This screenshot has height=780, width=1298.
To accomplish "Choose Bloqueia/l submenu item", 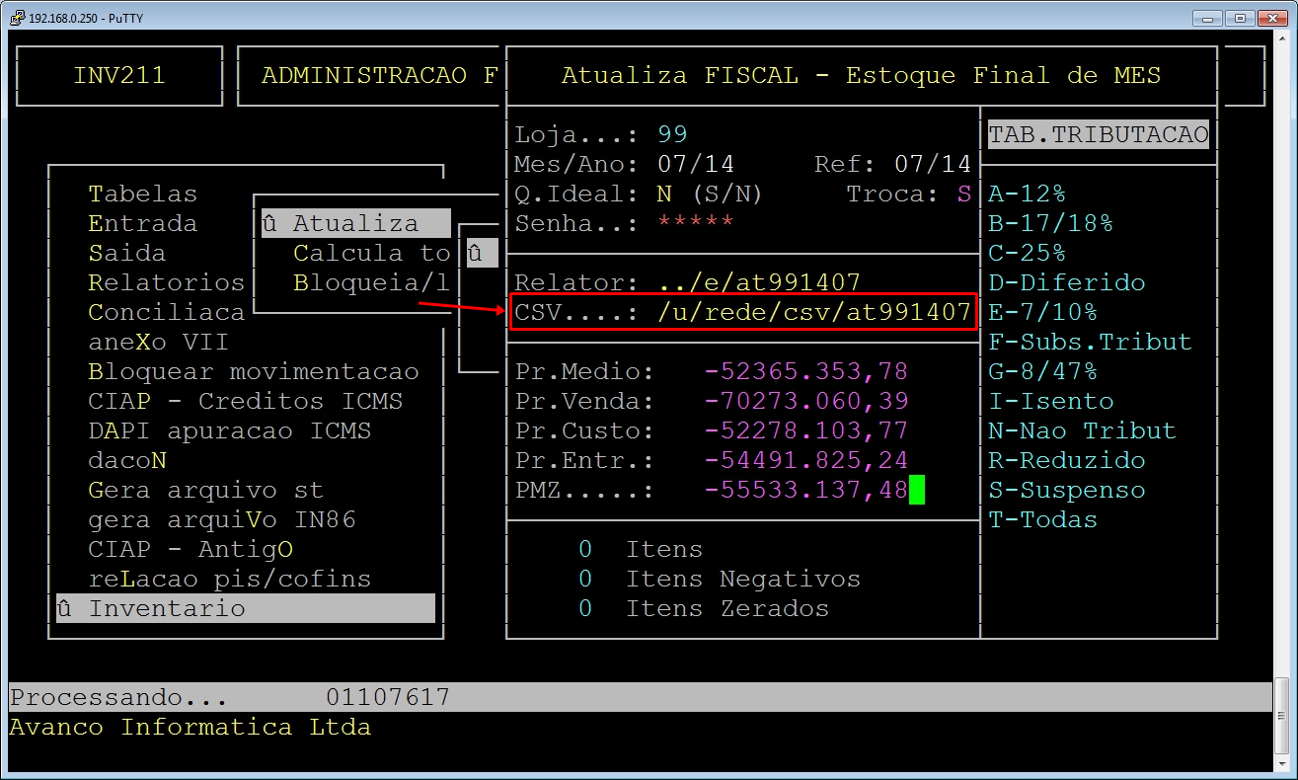I will (371, 282).
